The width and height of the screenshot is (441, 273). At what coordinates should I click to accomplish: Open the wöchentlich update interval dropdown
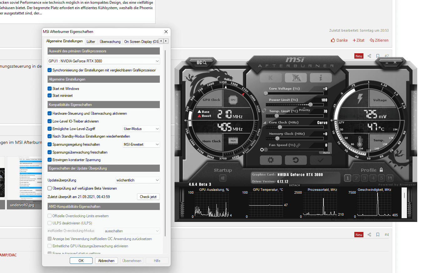point(138,180)
